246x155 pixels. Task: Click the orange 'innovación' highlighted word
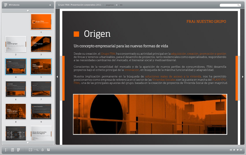[132, 70]
